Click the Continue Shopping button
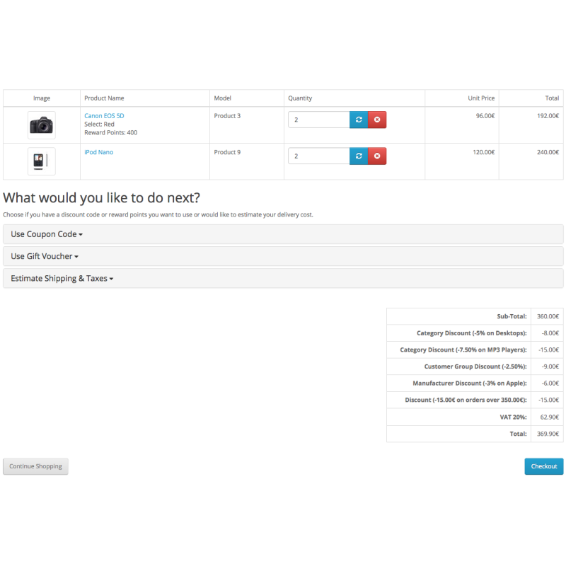This screenshot has height=566, width=566. tap(35, 466)
